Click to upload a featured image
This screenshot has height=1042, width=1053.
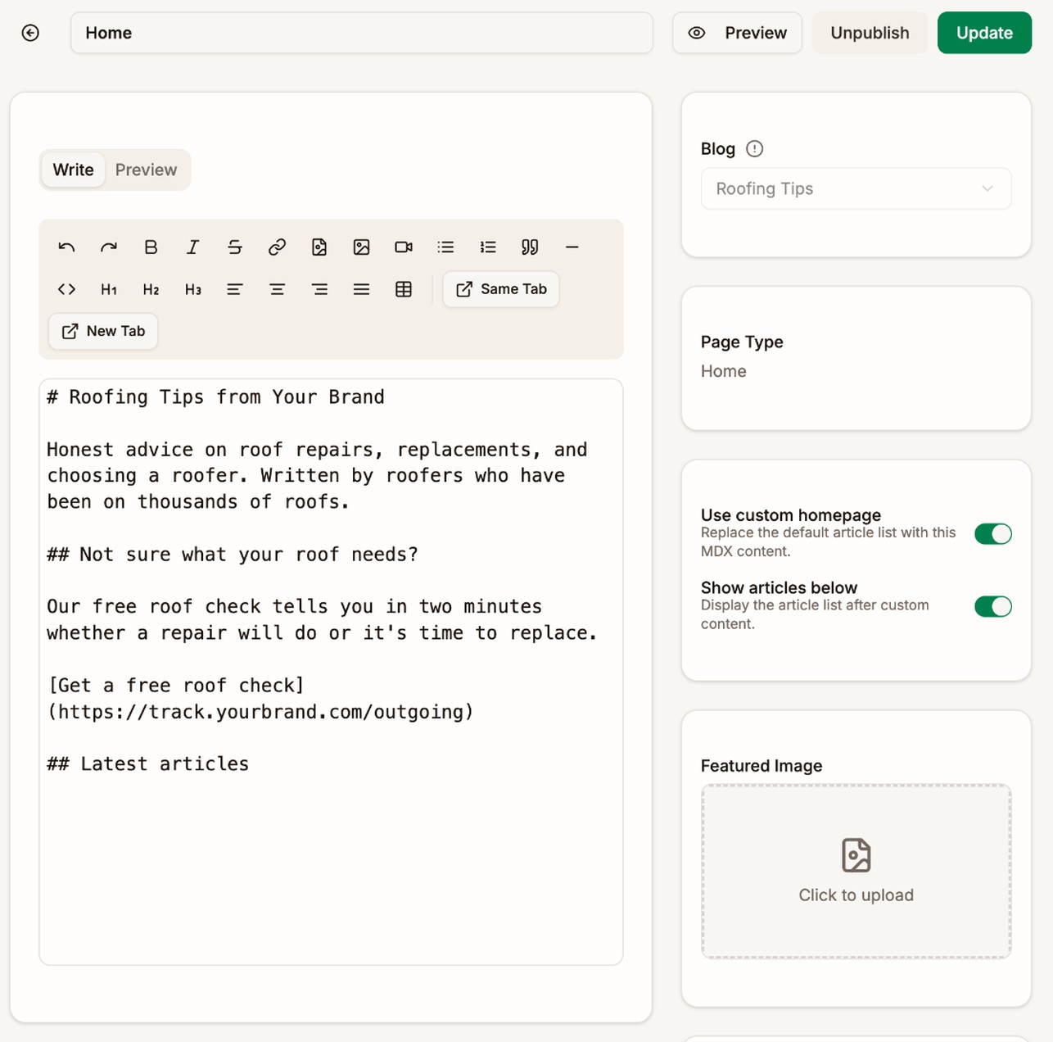(856, 872)
